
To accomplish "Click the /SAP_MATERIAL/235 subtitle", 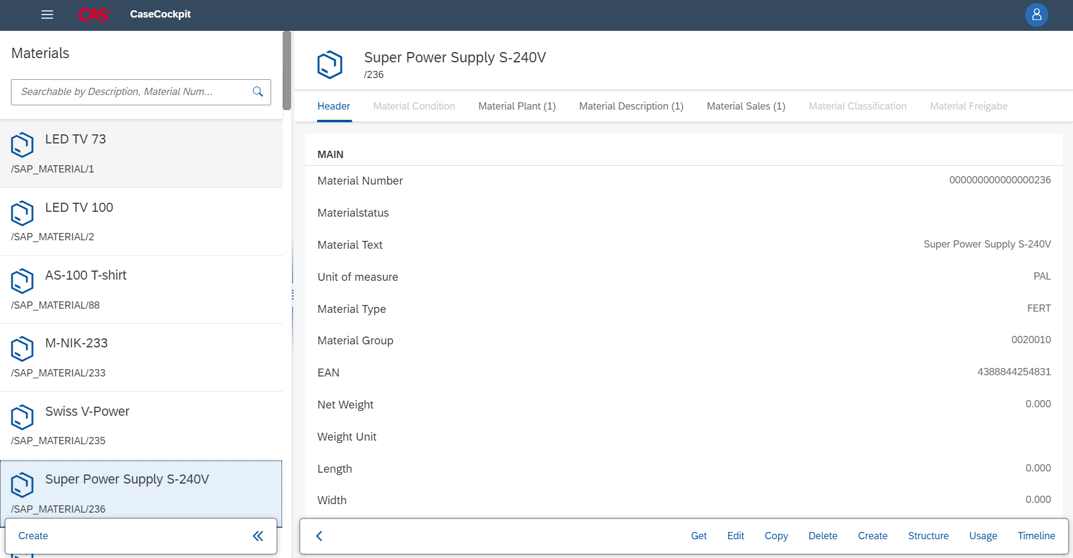I will 58,441.
